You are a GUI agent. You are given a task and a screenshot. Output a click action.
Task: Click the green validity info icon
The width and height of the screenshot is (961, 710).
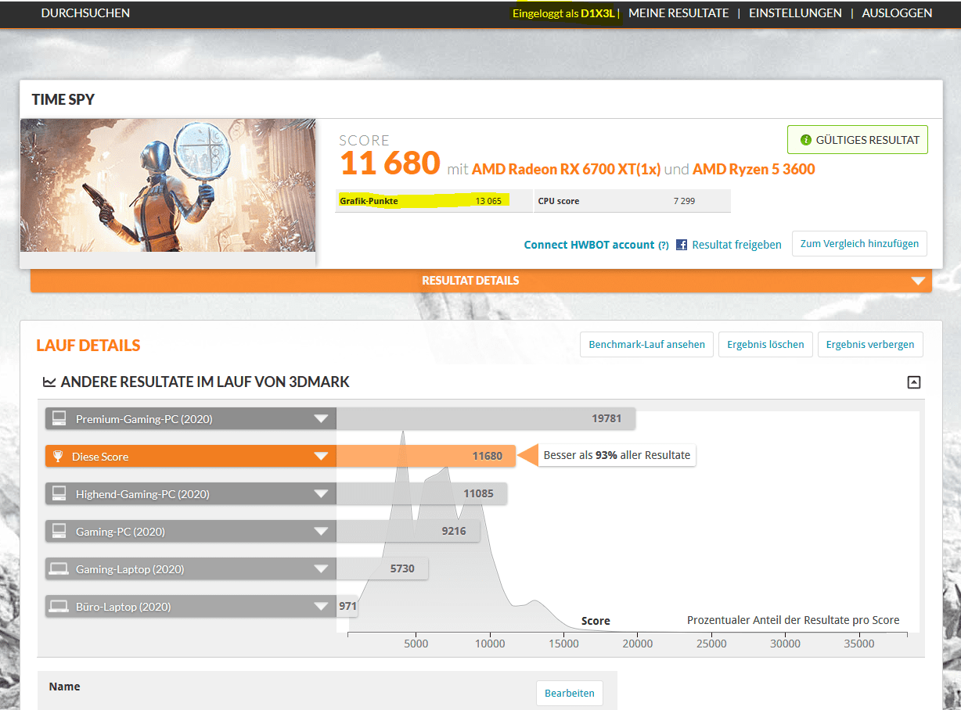tap(805, 140)
